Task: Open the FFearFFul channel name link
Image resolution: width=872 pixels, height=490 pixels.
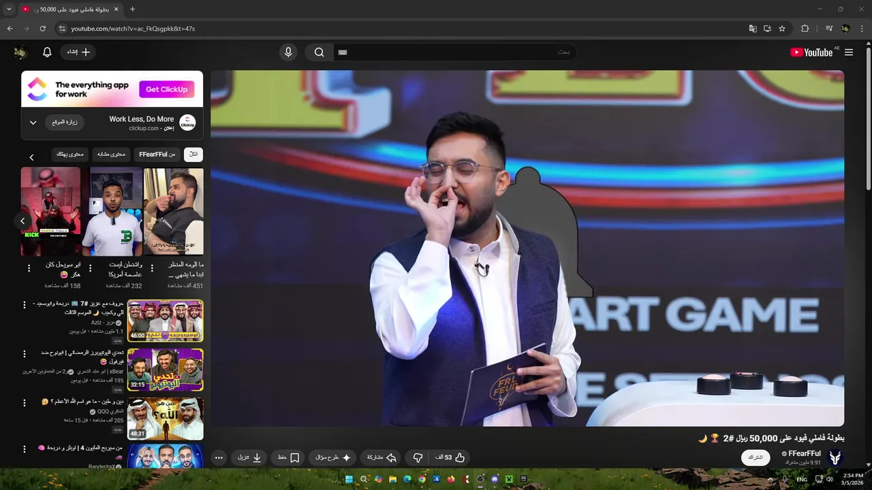Action: coord(805,454)
